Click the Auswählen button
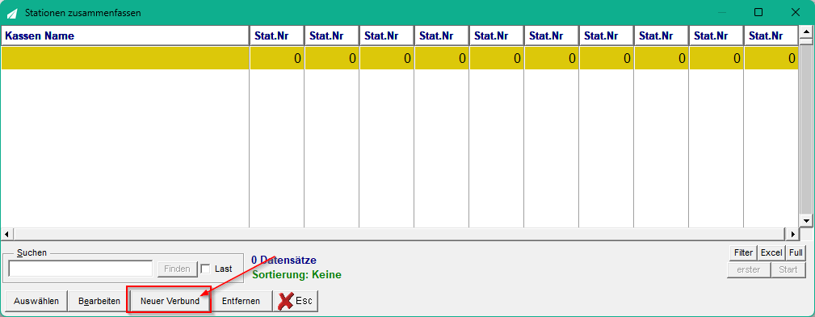Screen dimensions: 815x317 (x=36, y=301)
